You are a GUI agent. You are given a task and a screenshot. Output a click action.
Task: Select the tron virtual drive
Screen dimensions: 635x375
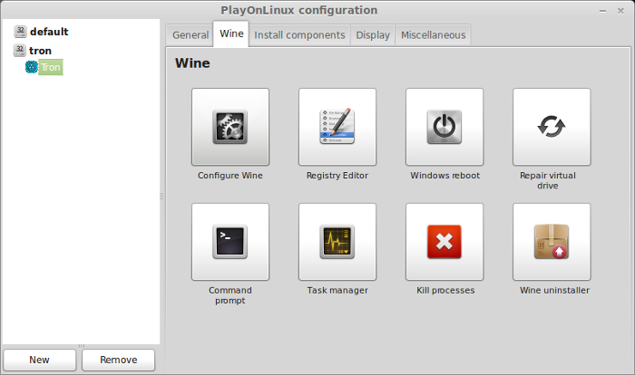(40, 51)
